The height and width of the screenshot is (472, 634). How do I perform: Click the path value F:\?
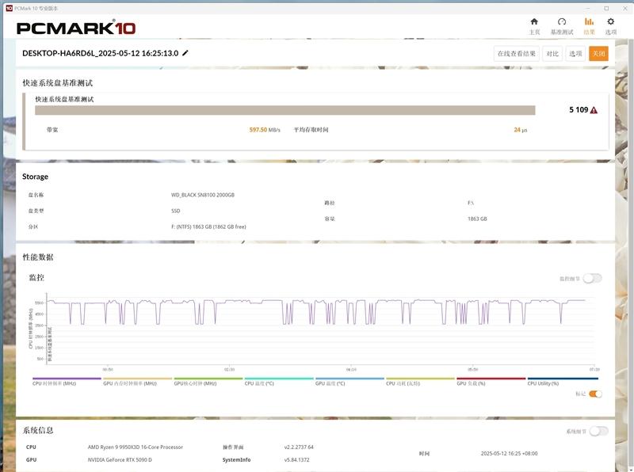pos(470,203)
